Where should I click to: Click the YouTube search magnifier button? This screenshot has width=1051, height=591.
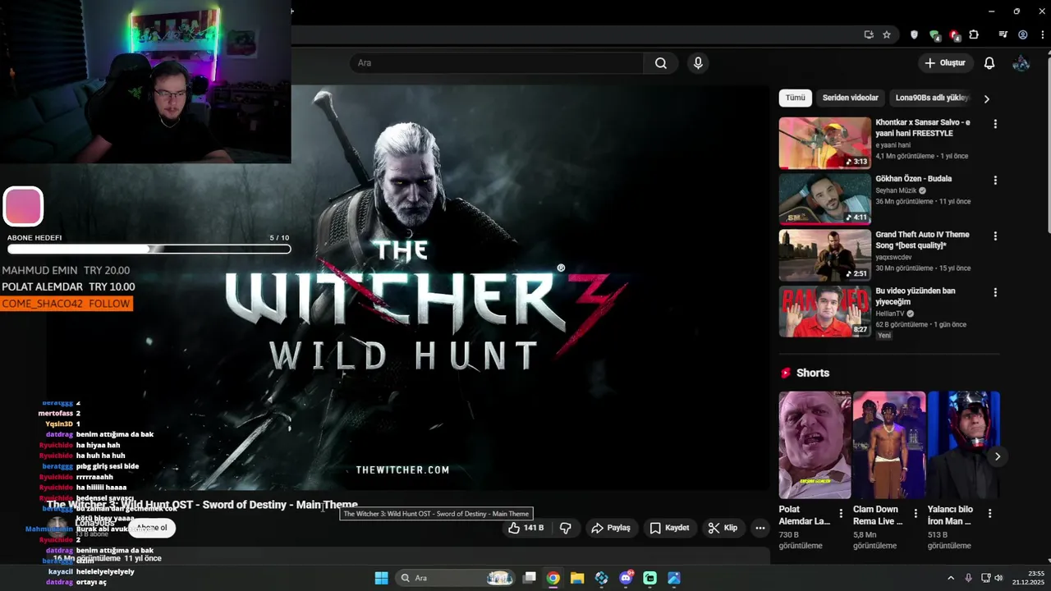pos(661,63)
